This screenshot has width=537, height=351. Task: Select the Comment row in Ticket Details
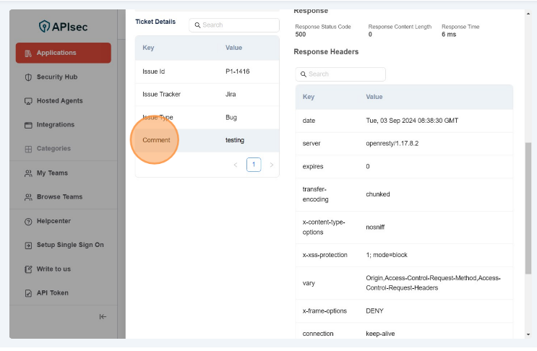(207, 140)
